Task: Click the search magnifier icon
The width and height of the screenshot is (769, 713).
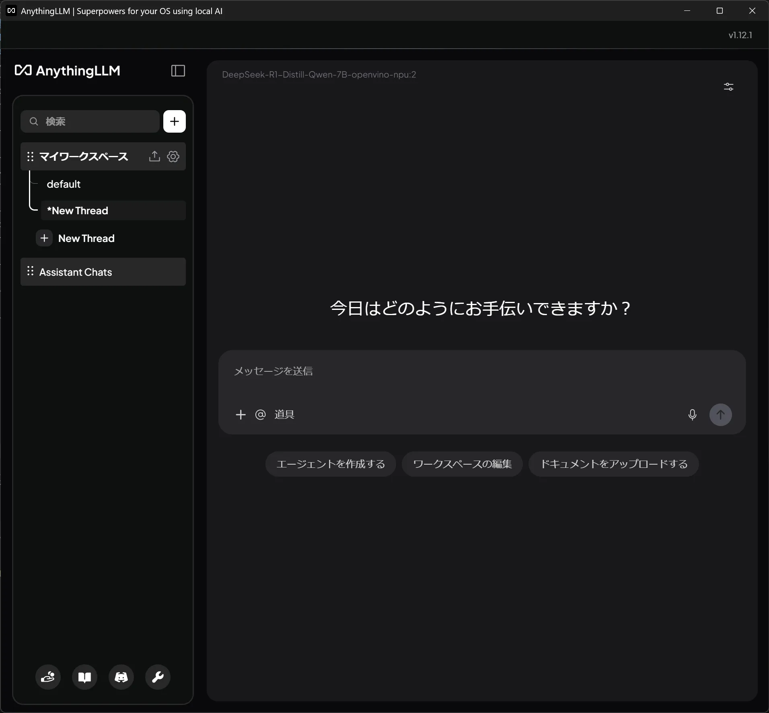Action: (34, 121)
